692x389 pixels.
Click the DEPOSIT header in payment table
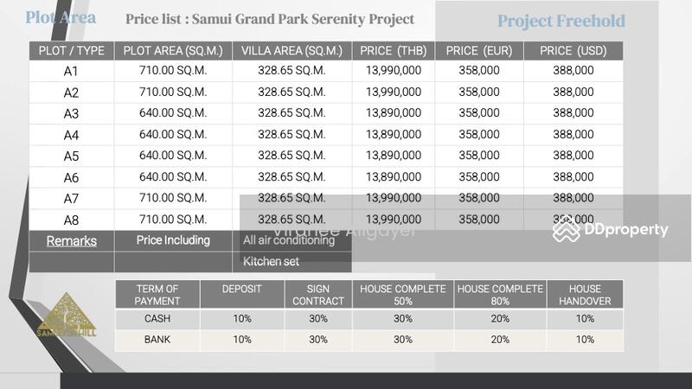[242, 289]
